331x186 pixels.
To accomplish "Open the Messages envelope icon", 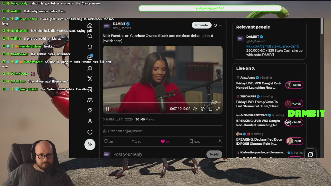I will click(90, 57).
